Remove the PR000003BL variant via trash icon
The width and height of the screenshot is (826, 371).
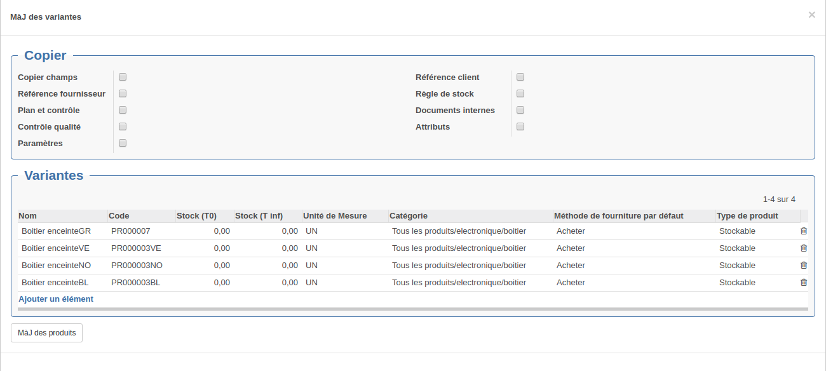point(804,283)
